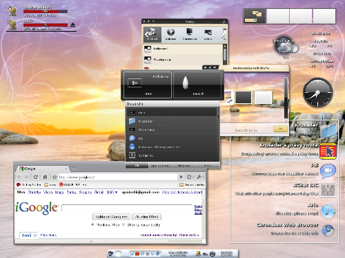Image resolution: width=345 pixels, height=258 pixels.
Task: Click the Zkusím štěstí button
Action: pyautogui.click(x=147, y=217)
